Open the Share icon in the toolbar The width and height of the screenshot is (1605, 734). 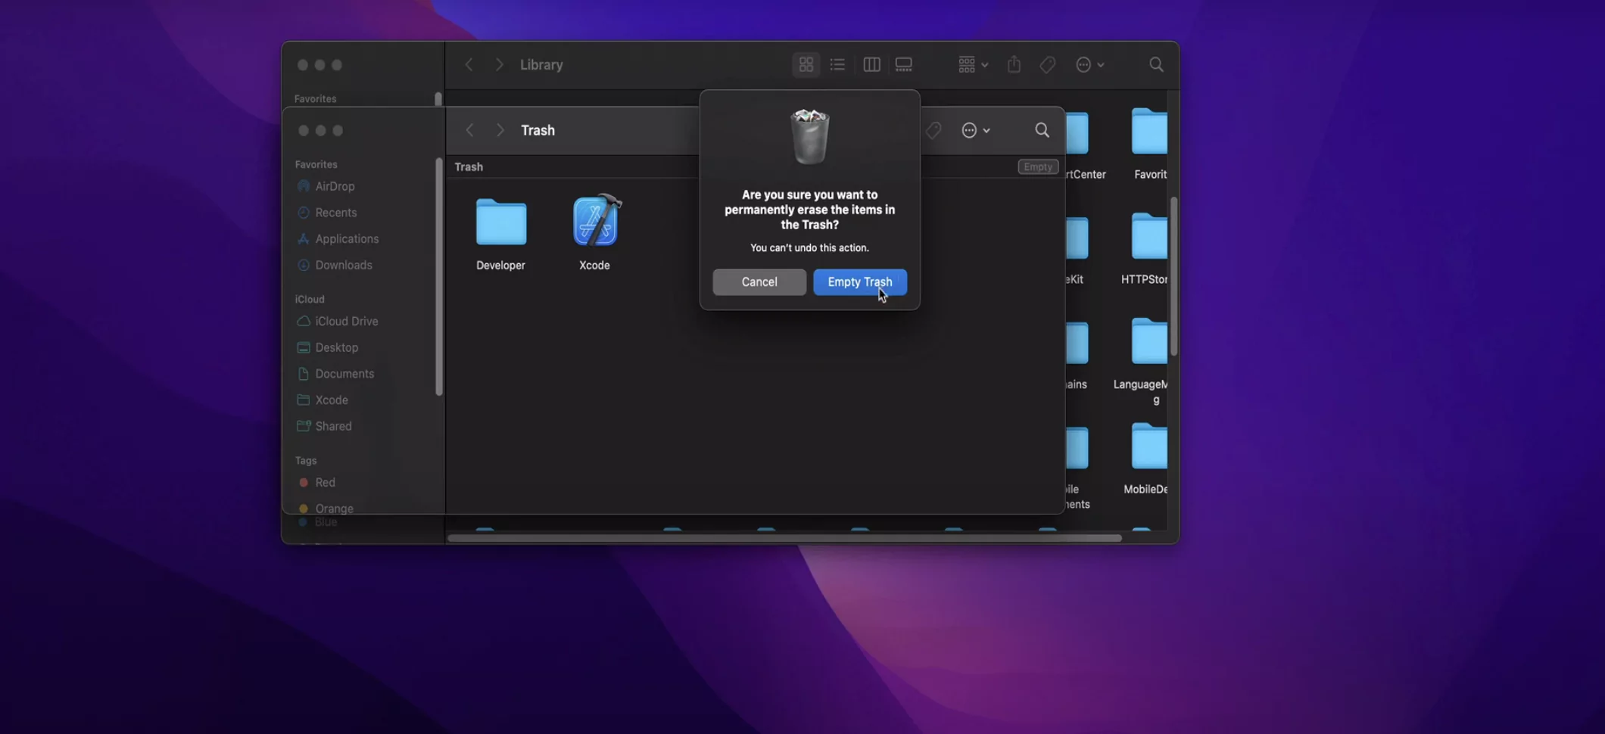coord(1014,64)
